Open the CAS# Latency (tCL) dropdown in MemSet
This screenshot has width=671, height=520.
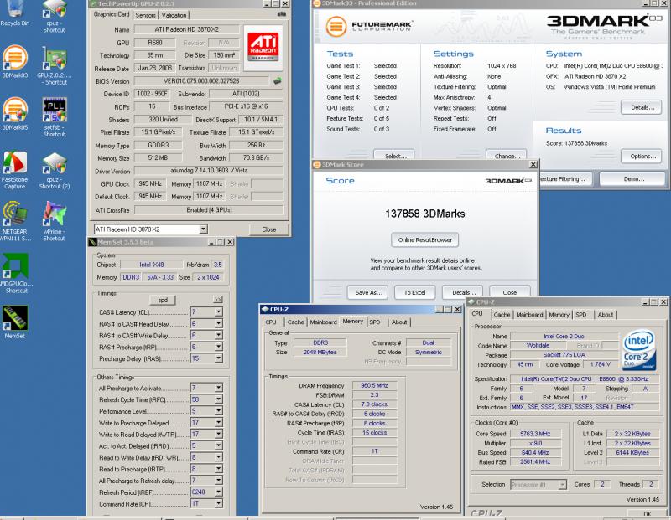point(218,312)
